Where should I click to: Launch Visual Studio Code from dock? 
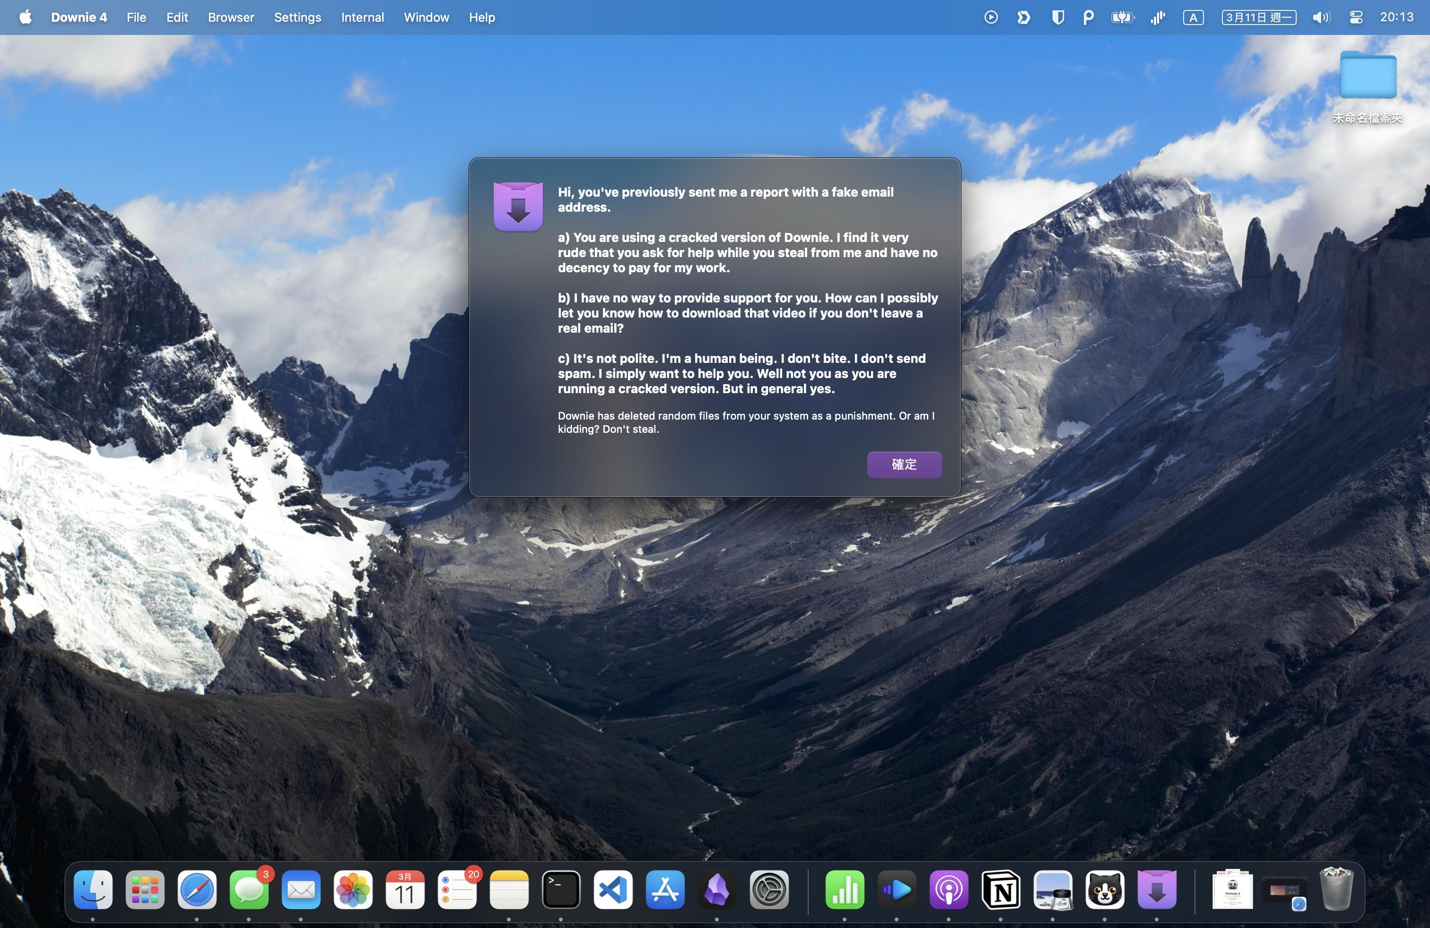[613, 889]
